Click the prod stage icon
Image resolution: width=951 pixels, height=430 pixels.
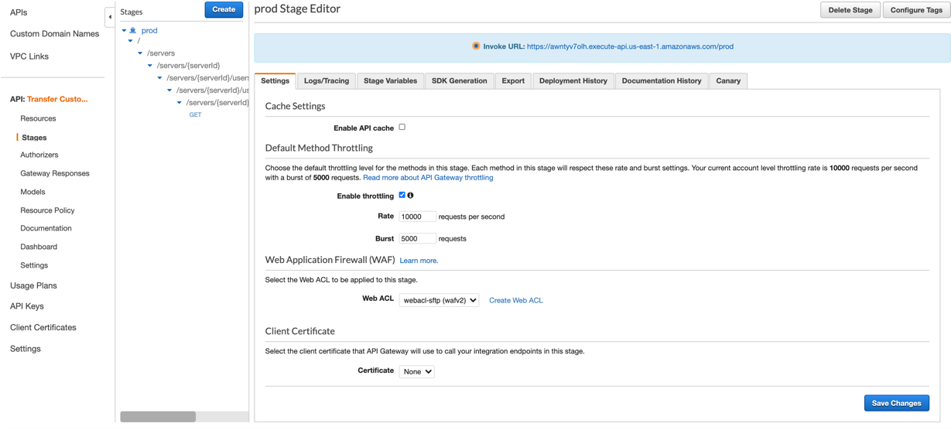point(133,30)
